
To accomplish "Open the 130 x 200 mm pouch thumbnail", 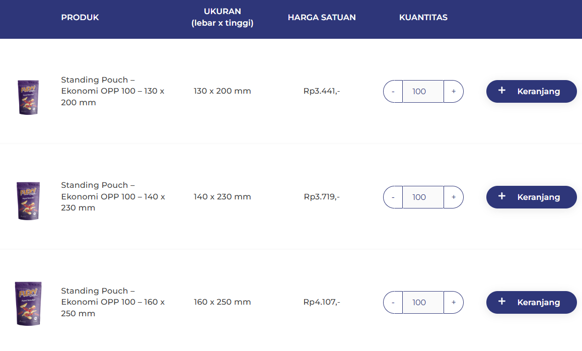I will click(x=28, y=97).
